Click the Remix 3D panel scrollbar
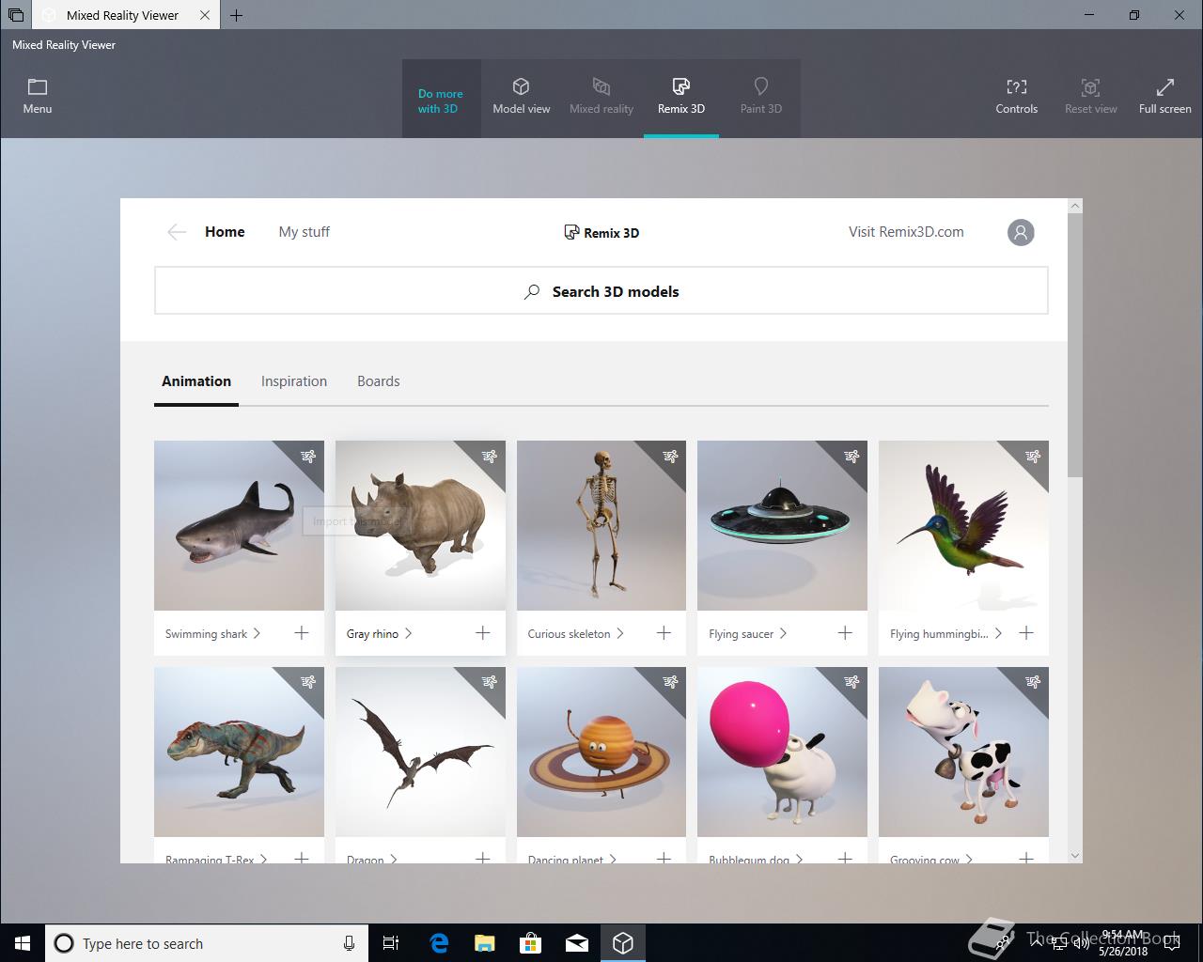This screenshot has height=962, width=1203. [1075, 345]
